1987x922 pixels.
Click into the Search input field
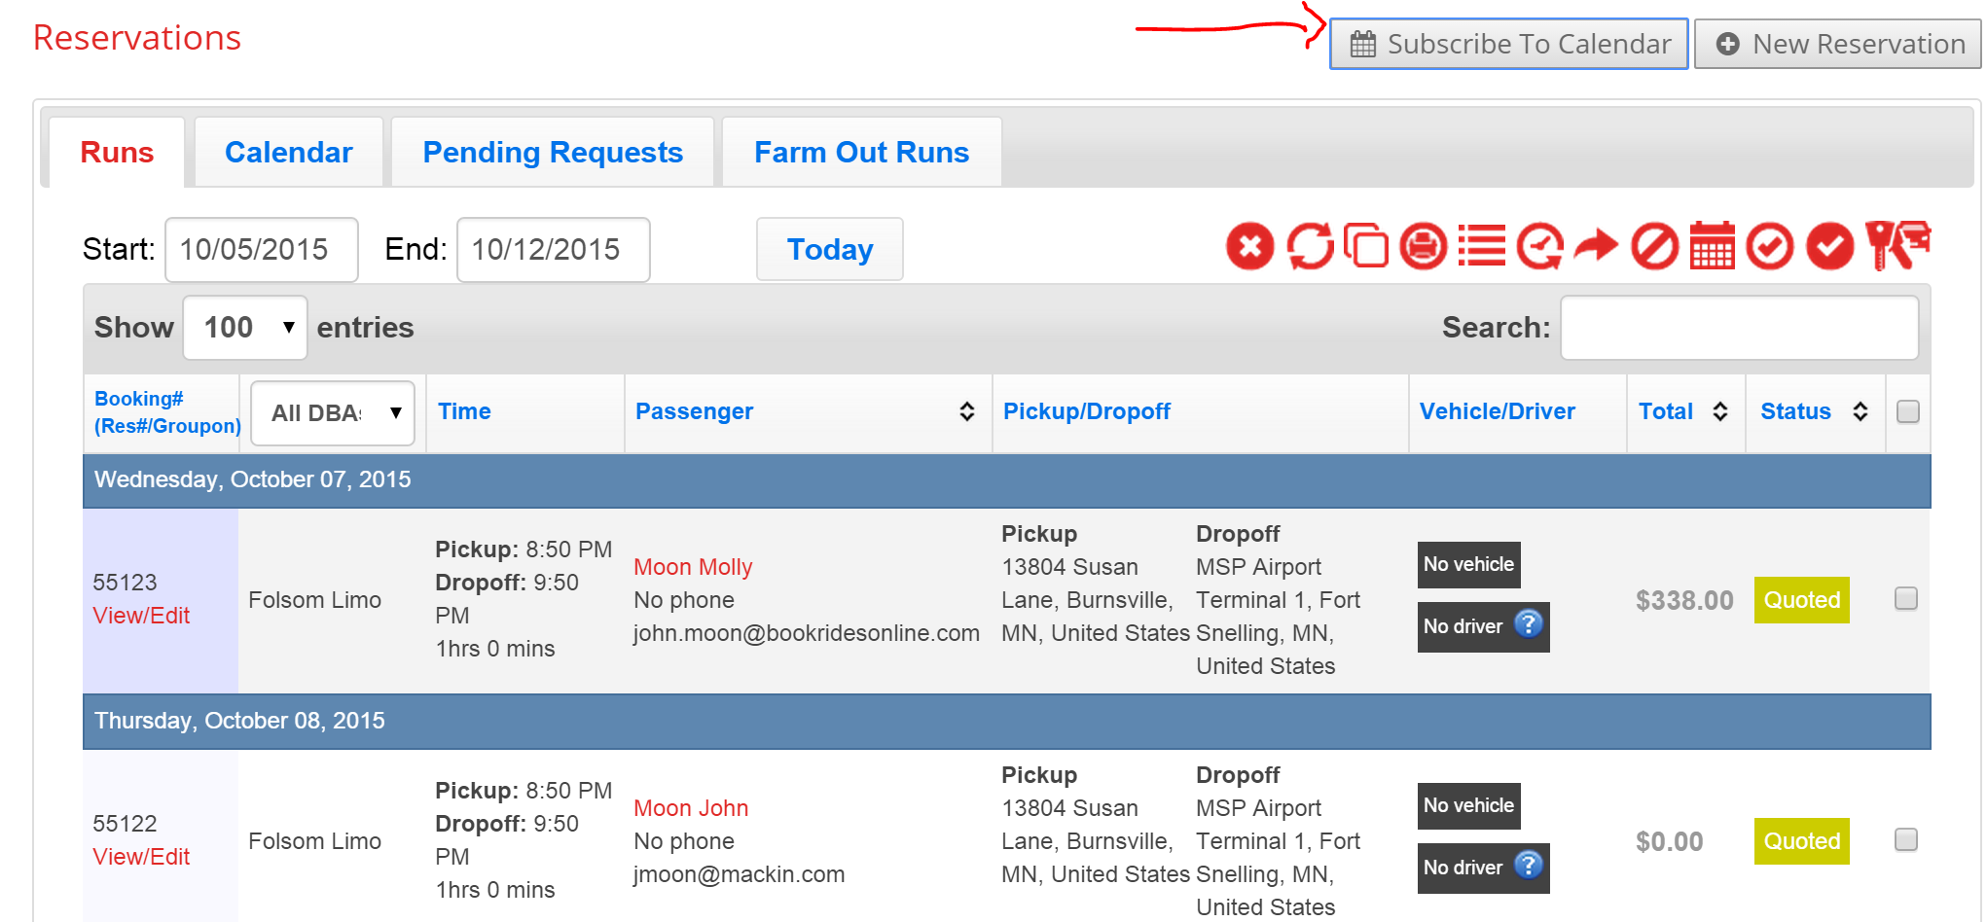[x=1739, y=328]
